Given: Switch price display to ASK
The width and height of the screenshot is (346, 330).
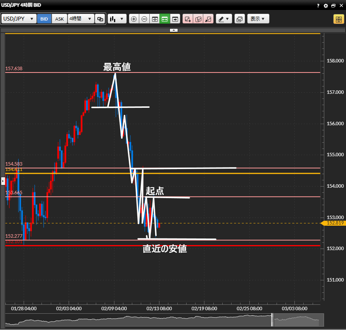Looking at the screenshot, I should pyautogui.click(x=59, y=19).
